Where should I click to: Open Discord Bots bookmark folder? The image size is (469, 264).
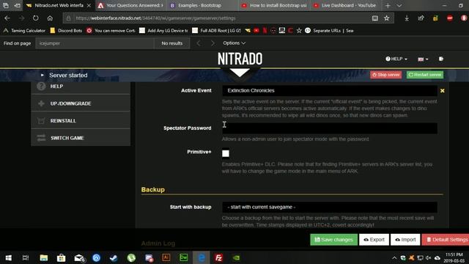[x=66, y=31]
